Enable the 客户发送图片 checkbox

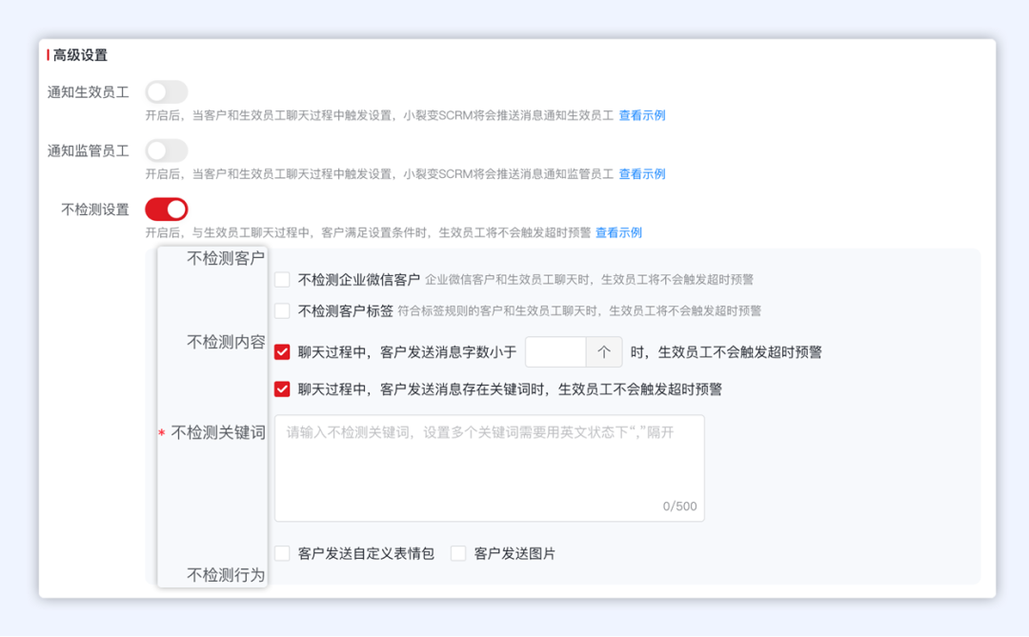point(458,553)
